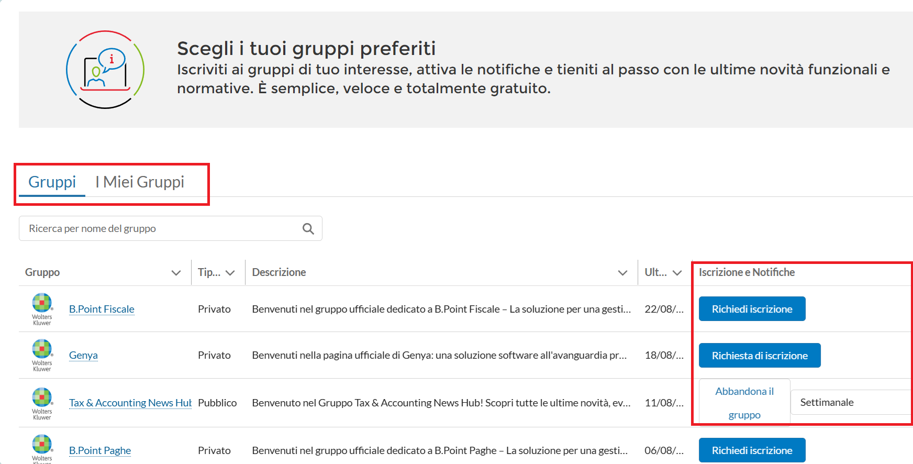Open the Ult... column dropdown arrow

[677, 273]
